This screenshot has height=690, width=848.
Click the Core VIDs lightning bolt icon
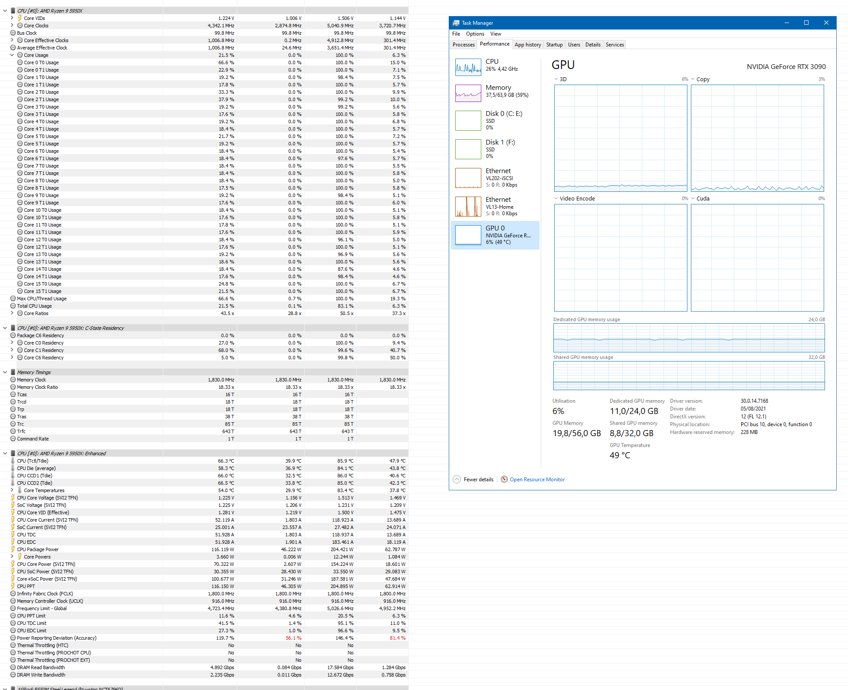(x=20, y=18)
